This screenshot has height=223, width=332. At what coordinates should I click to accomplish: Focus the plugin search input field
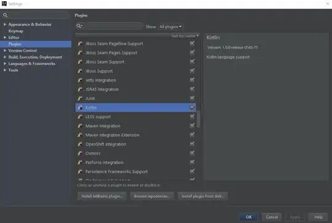[109, 26]
